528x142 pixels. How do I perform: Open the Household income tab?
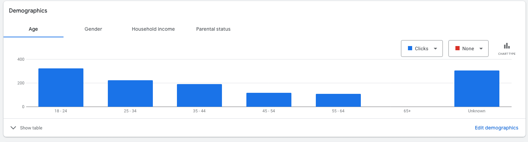(x=153, y=29)
